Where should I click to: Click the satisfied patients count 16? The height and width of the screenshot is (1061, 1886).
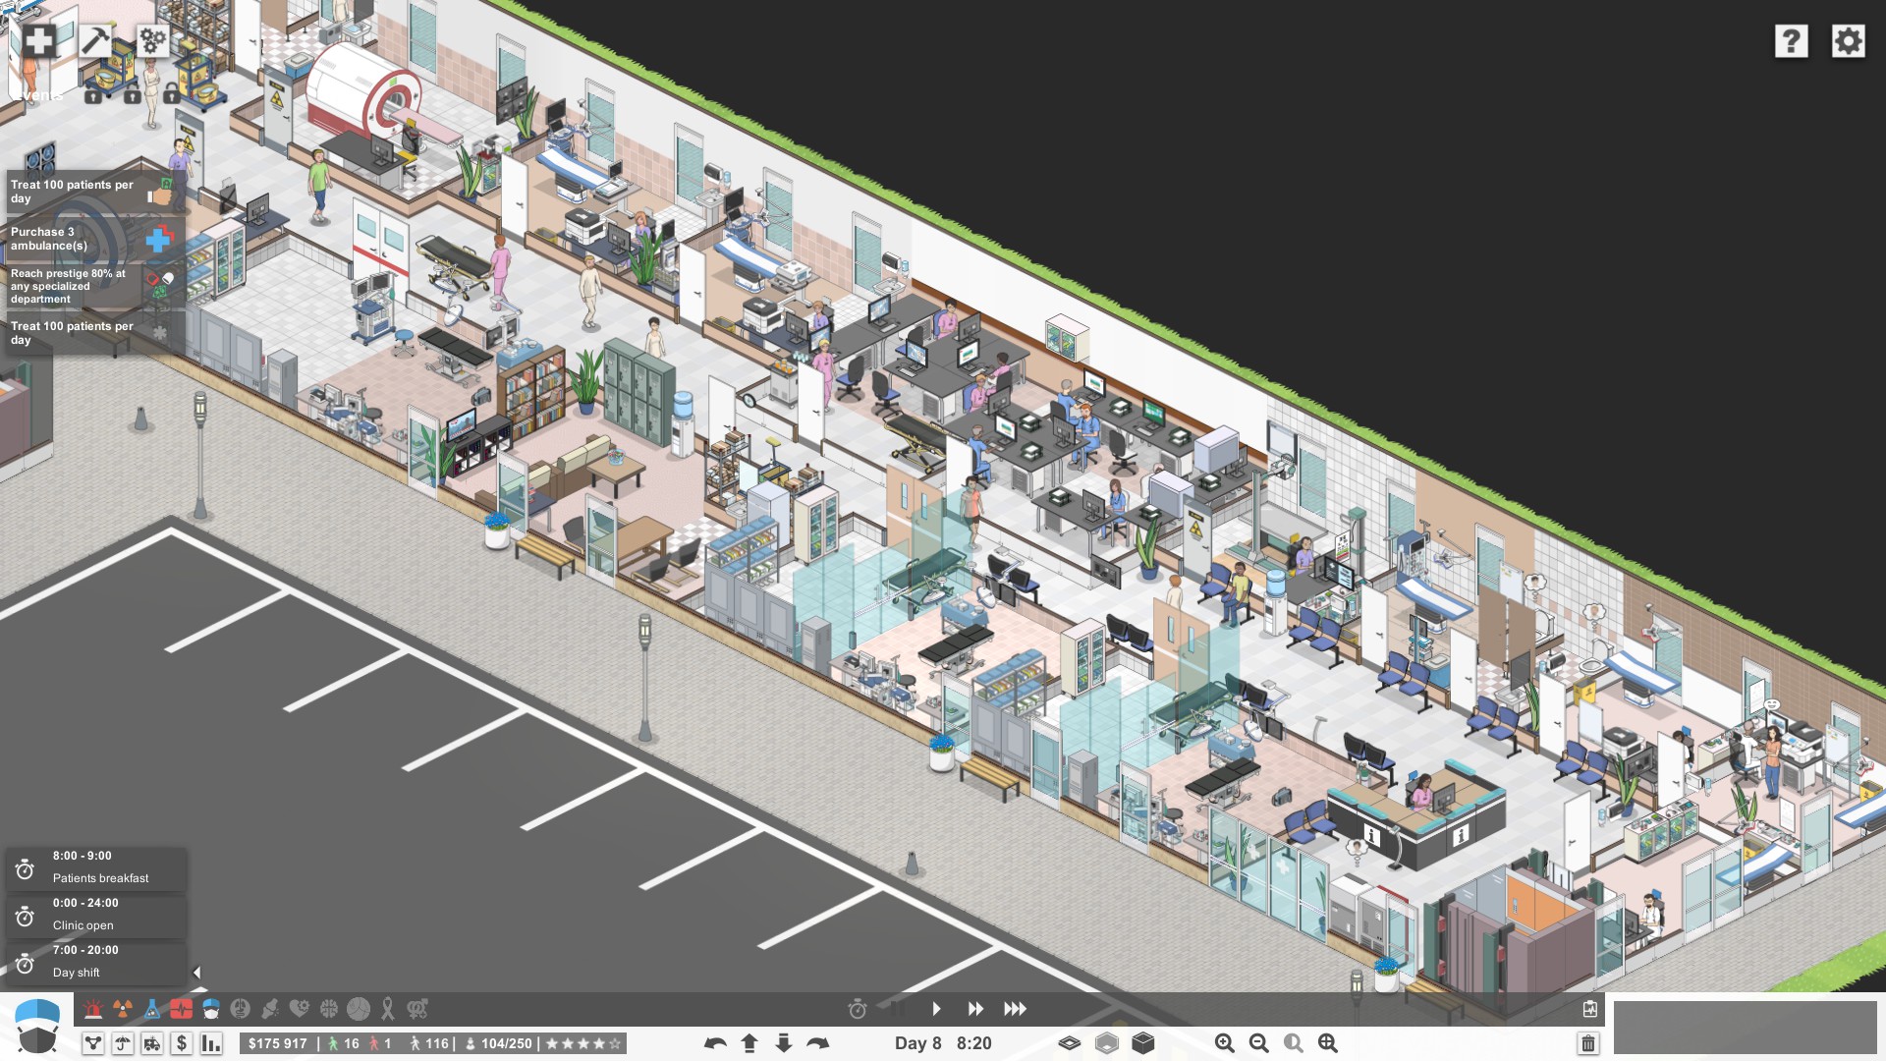point(344,1043)
